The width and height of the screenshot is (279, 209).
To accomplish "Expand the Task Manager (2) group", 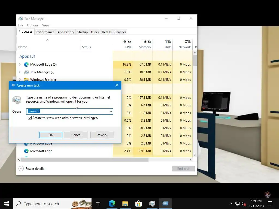I will click(x=20, y=72).
